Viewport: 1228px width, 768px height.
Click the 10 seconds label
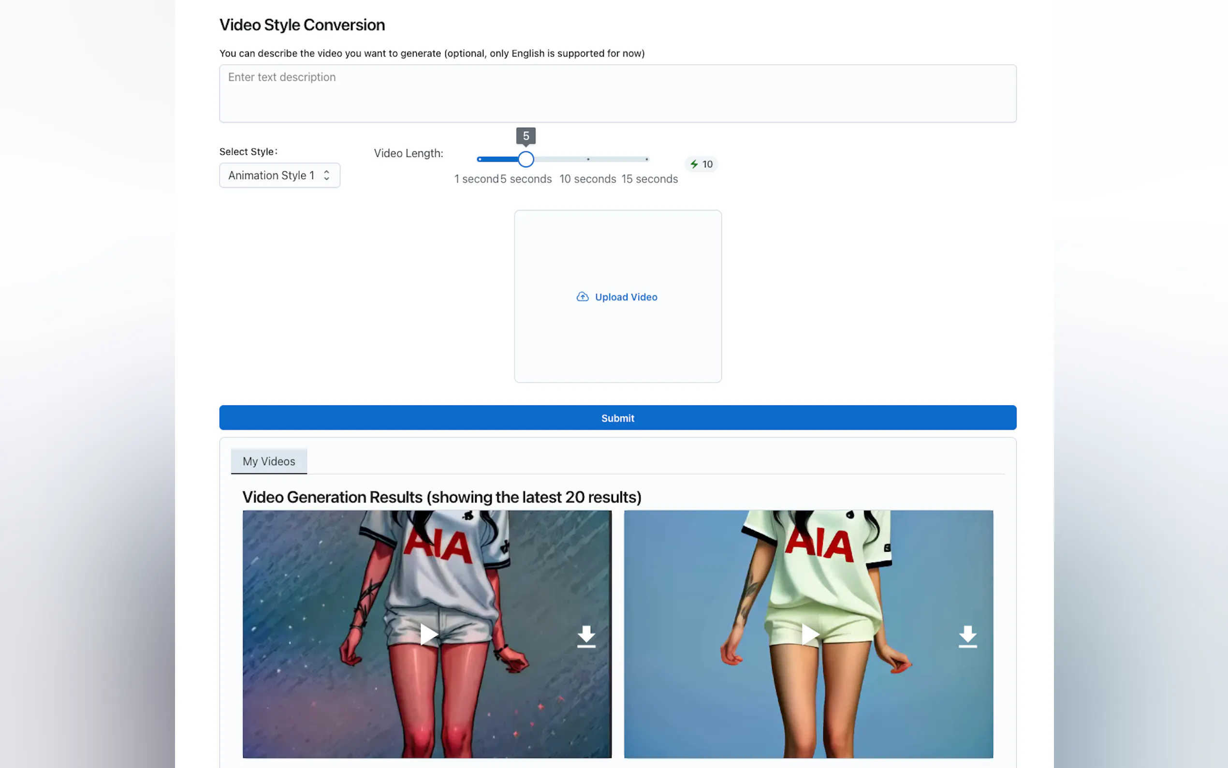coord(587,179)
